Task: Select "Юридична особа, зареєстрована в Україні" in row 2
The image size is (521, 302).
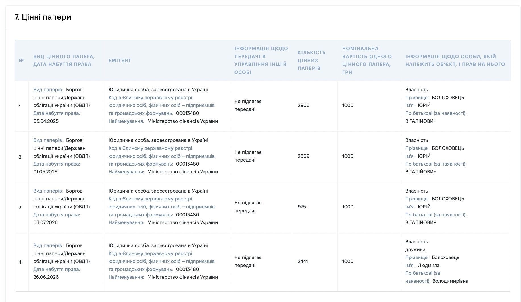Action: tap(158, 140)
